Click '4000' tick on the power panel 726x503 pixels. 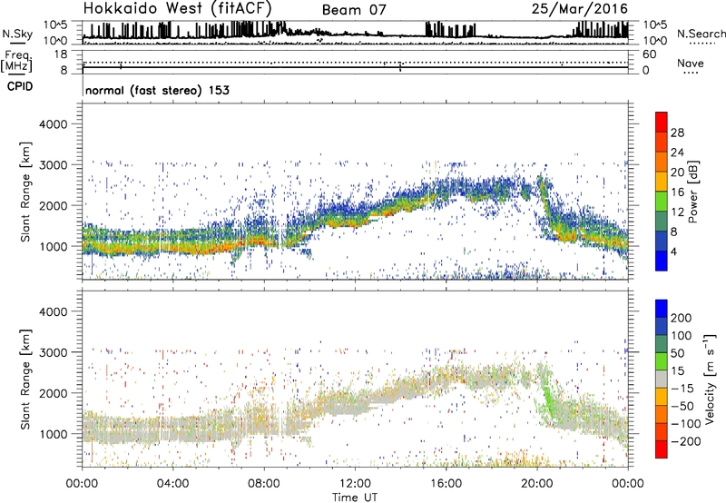point(54,124)
